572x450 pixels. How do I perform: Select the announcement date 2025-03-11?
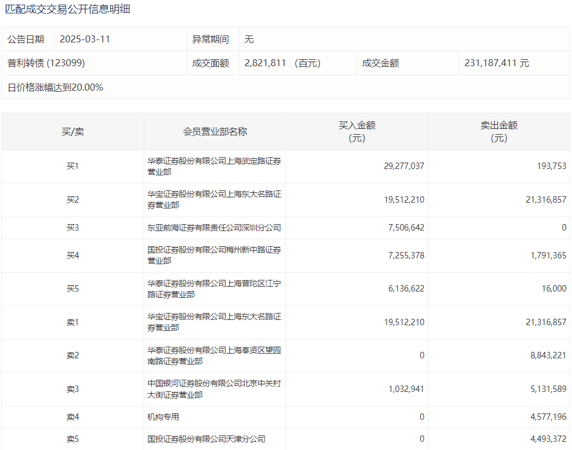(x=85, y=39)
